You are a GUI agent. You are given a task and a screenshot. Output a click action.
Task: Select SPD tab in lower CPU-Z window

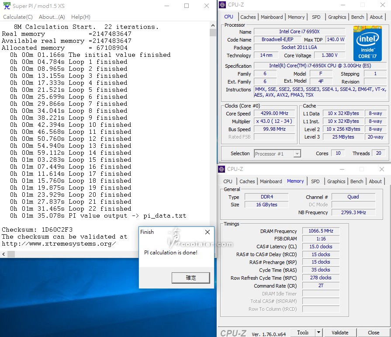(315, 181)
